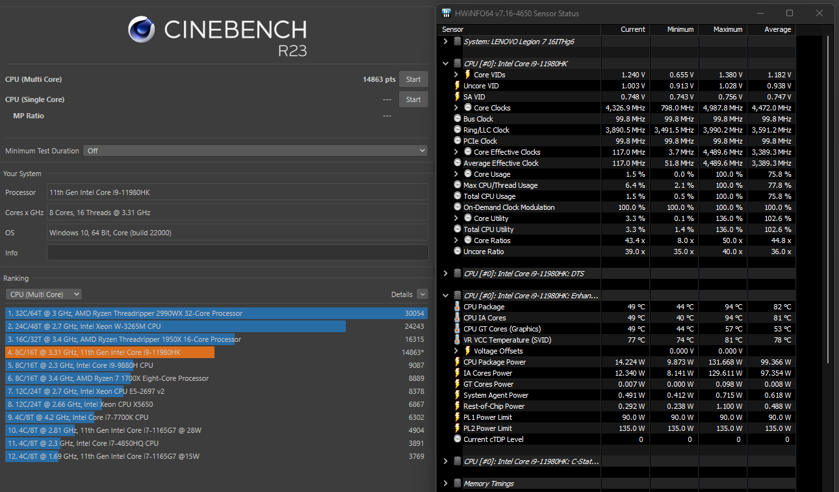Click the clock icon next to Bus Clock
This screenshot has height=492, width=839.
458,119
